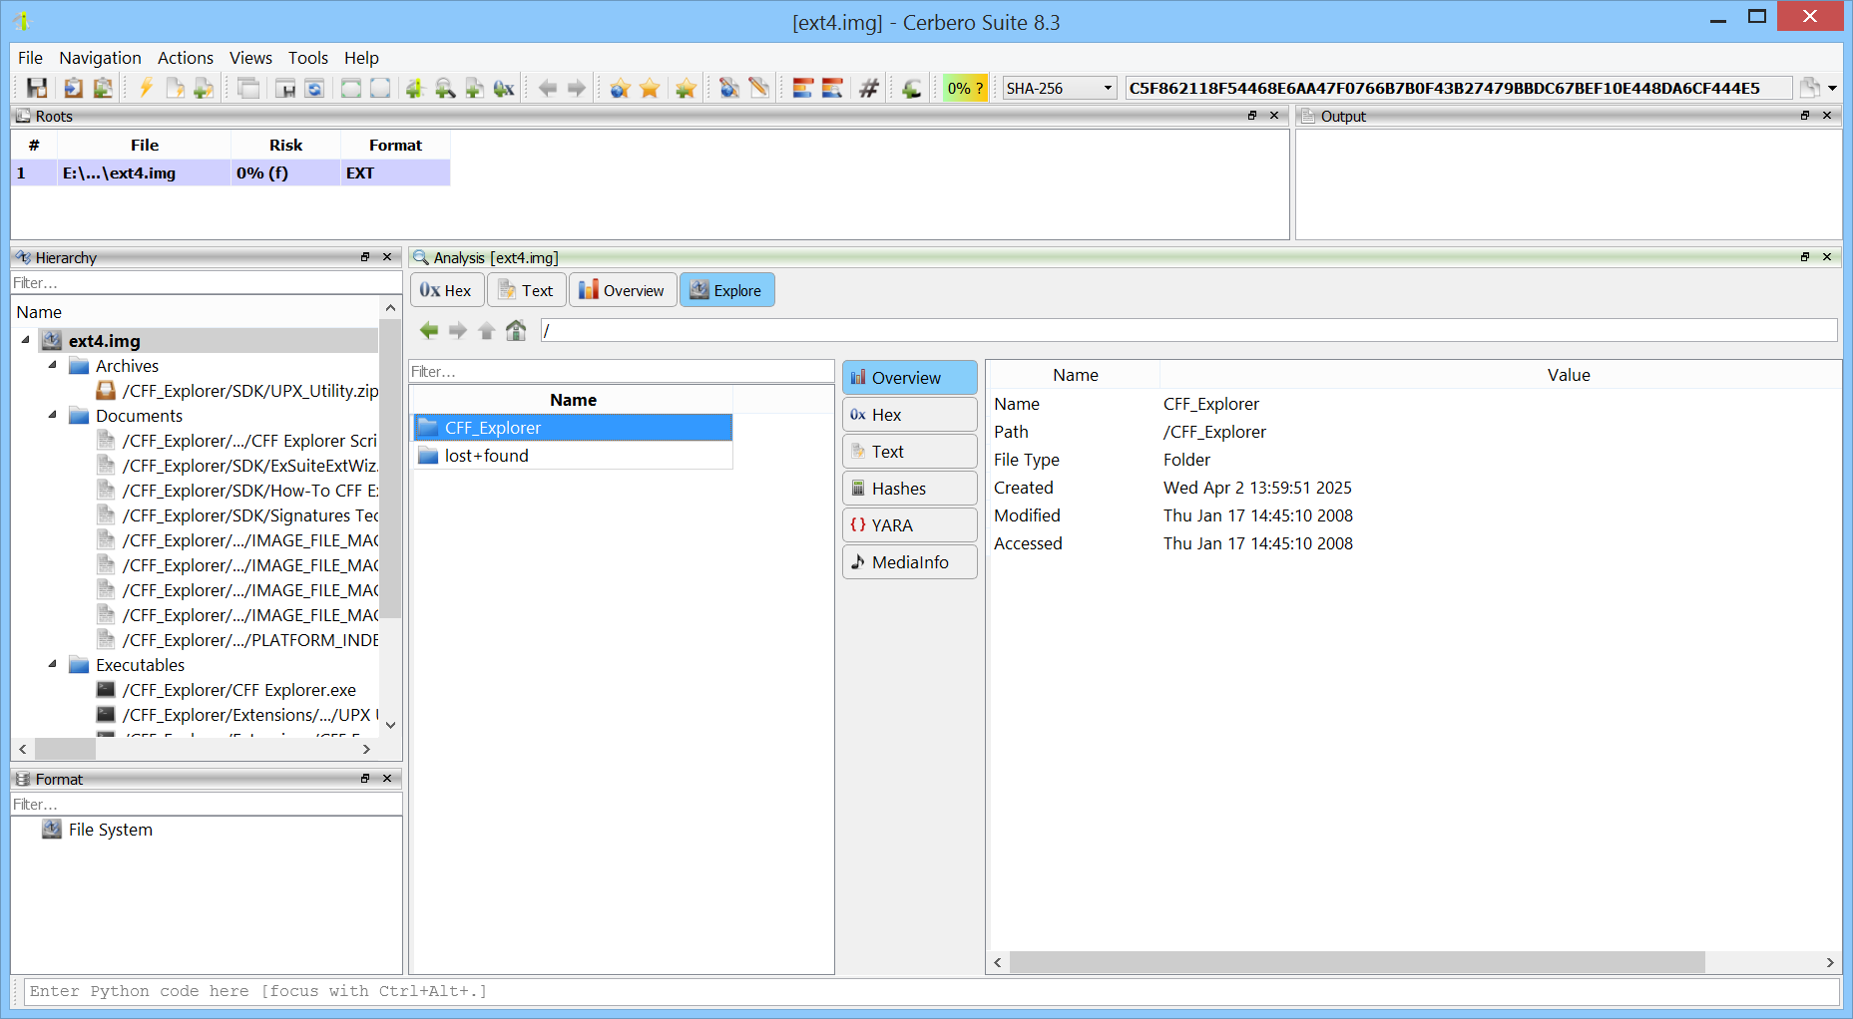Screen dimensions: 1853x1019
Task: Click the plain yellow star icon
Action: [650, 88]
